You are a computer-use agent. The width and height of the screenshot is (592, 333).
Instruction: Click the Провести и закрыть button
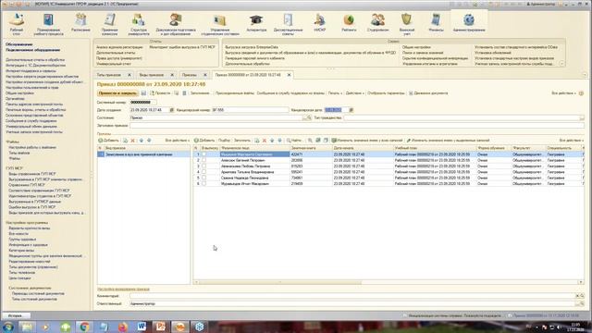(x=117, y=93)
